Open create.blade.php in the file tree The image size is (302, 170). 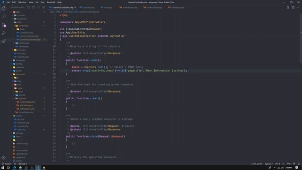tap(27, 102)
